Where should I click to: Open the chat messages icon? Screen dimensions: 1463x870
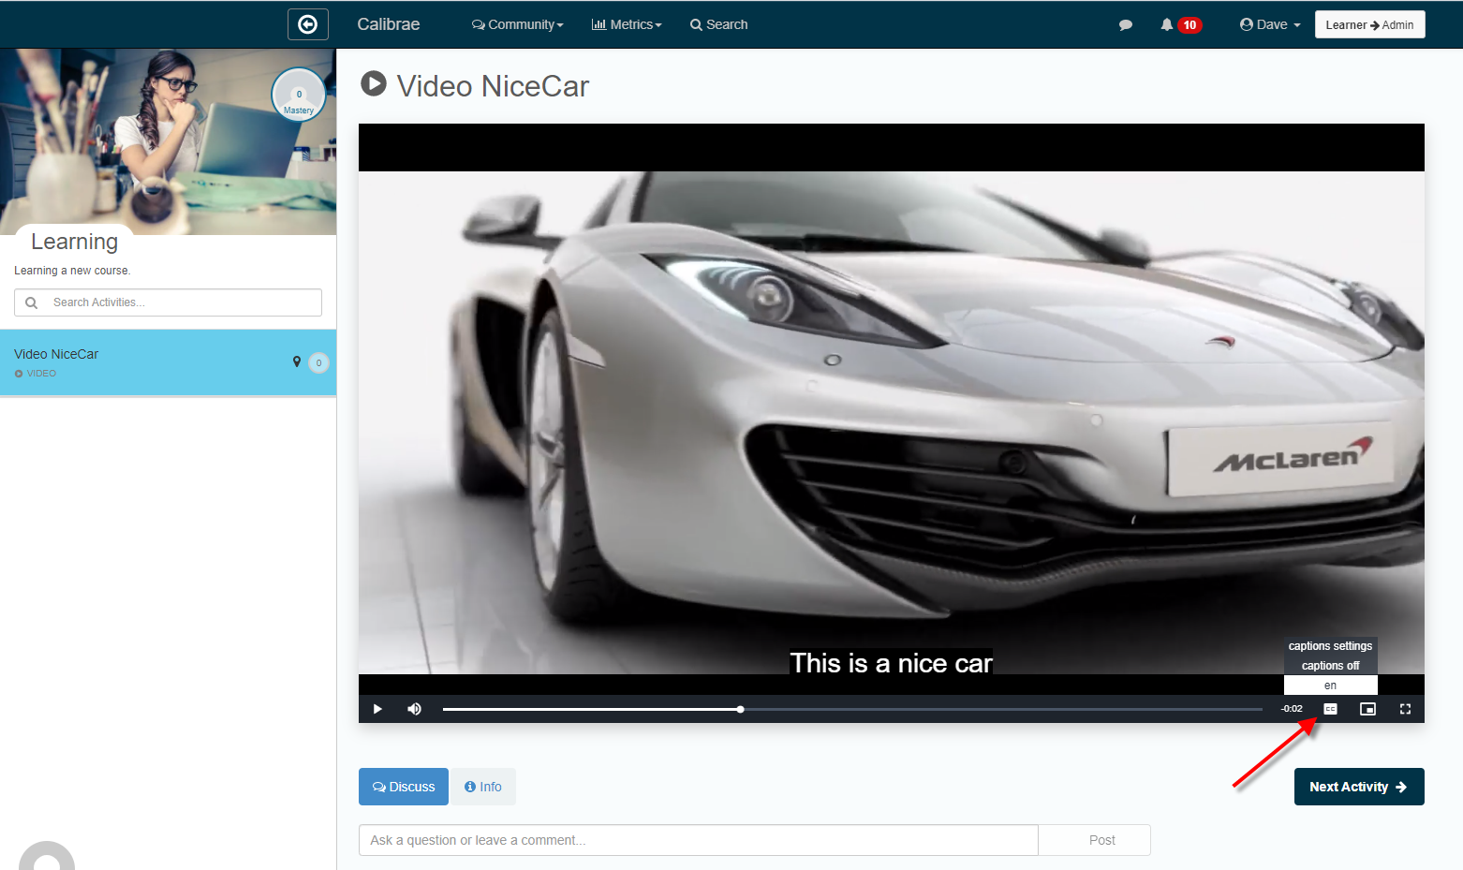point(1125,25)
